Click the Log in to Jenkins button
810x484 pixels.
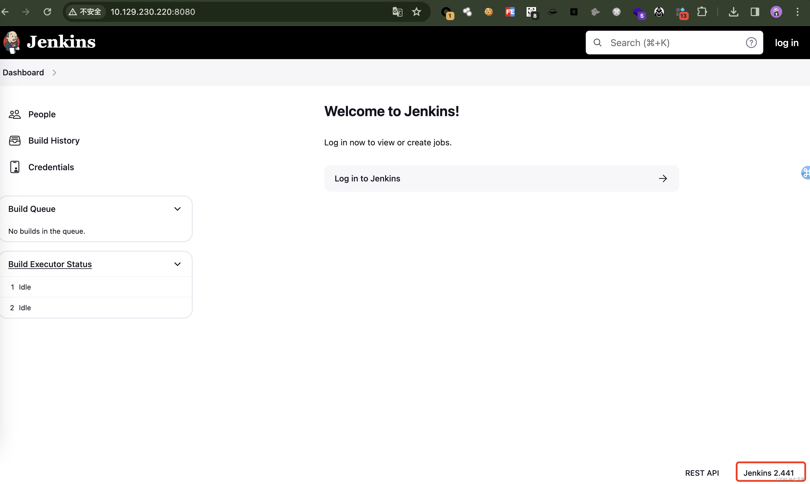(501, 178)
